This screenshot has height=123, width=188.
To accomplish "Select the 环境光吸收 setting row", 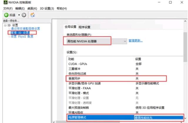I will point(125,112).
